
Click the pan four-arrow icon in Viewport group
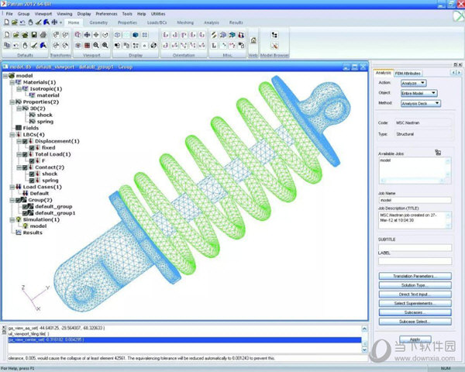pyautogui.click(x=87, y=35)
